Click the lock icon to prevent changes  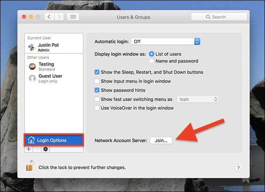point(29,166)
